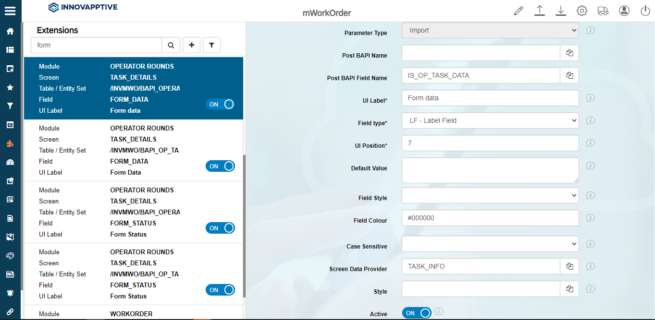Open the Case Sensitive dropdown
Image resolution: width=655 pixels, height=320 pixels.
pos(490,244)
